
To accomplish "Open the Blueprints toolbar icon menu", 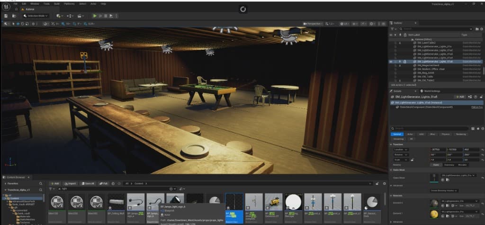I will pyautogui.click(x=70, y=16).
